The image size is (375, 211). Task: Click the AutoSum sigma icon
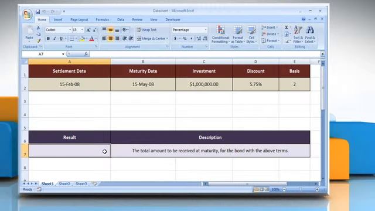click(x=287, y=28)
